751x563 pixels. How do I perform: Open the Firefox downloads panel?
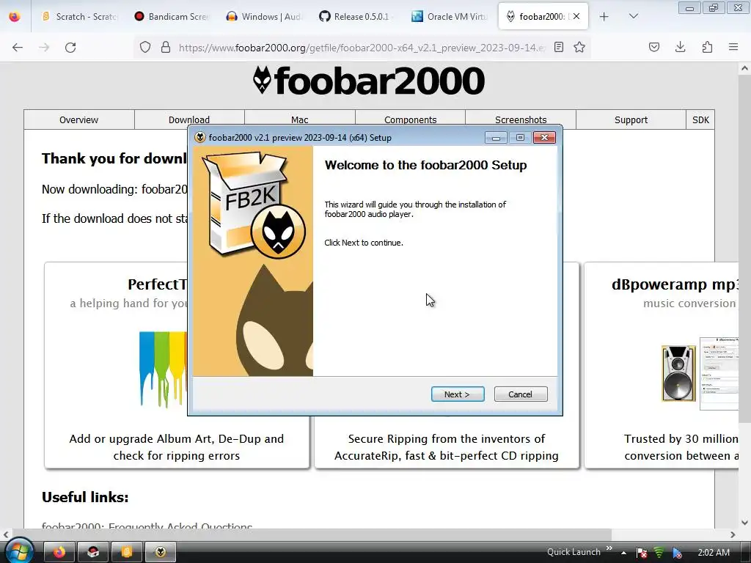tap(680, 47)
